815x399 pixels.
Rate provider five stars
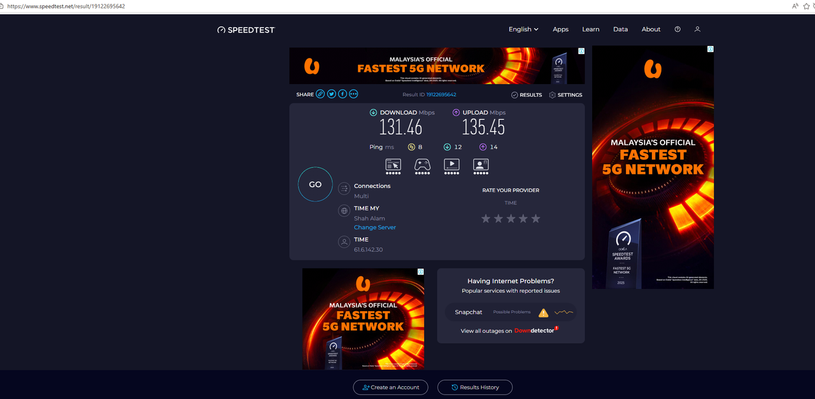pyautogui.click(x=535, y=218)
